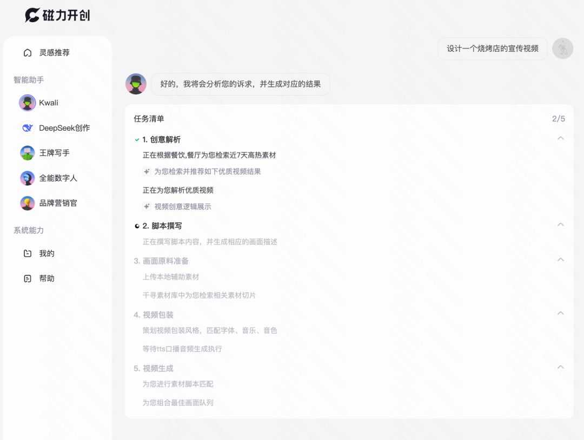The width and height of the screenshot is (584, 440).
Task: Collapse the 脚本撰写 task section
Action: coord(561,225)
